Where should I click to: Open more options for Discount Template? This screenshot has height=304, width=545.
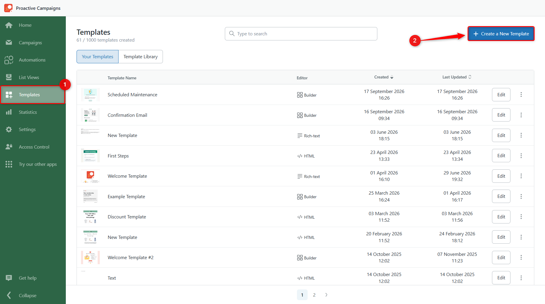[x=521, y=217]
